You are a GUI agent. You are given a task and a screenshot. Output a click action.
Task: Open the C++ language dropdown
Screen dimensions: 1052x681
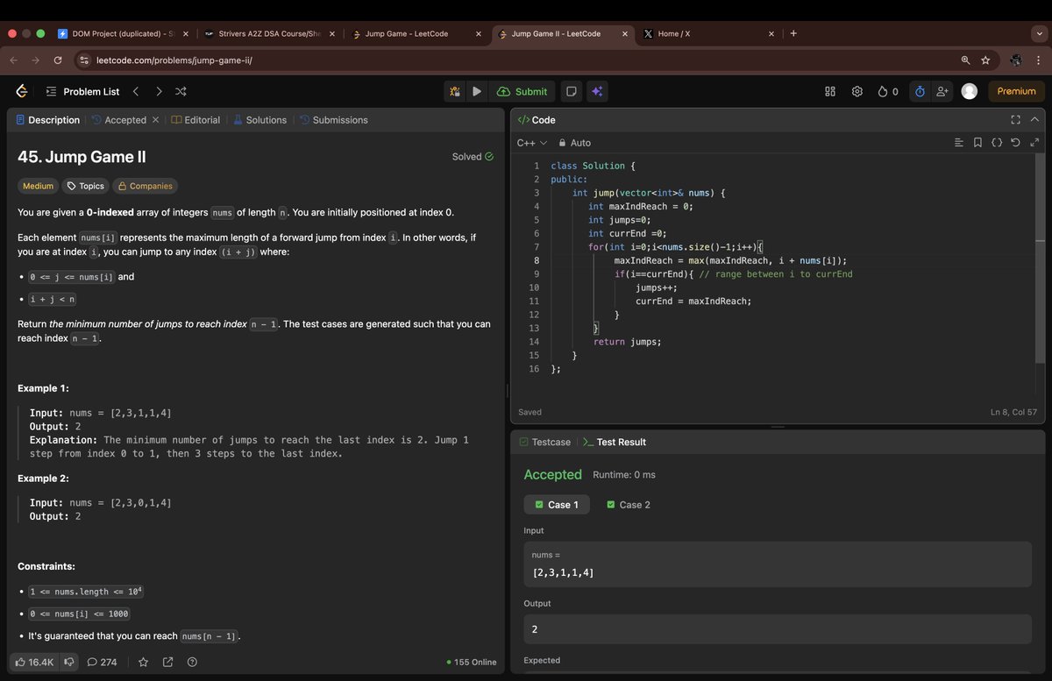531,143
